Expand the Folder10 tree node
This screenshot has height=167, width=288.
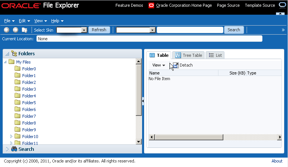(11, 136)
